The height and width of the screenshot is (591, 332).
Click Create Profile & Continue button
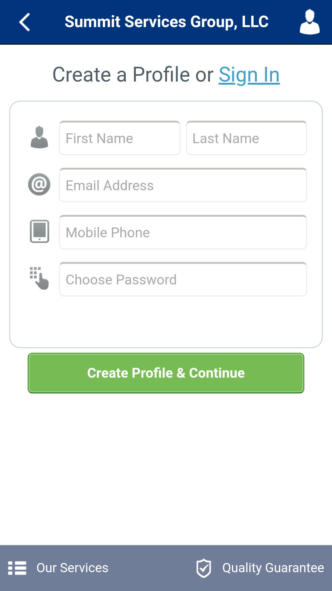click(166, 373)
